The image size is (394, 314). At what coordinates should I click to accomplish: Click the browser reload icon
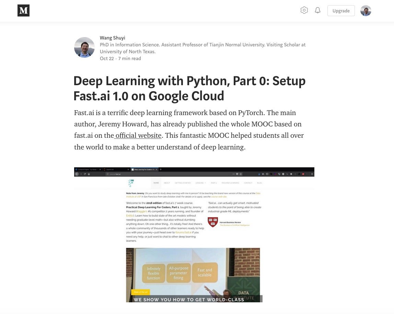click(85, 174)
